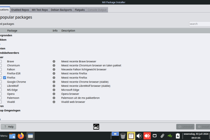The image size is (210, 140).
Task: Tick the Chromium package checkbox
Action: click(x=1, y=65)
